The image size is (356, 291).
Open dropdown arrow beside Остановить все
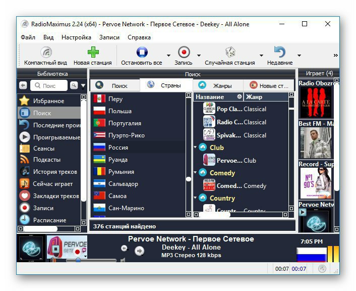tap(168, 56)
